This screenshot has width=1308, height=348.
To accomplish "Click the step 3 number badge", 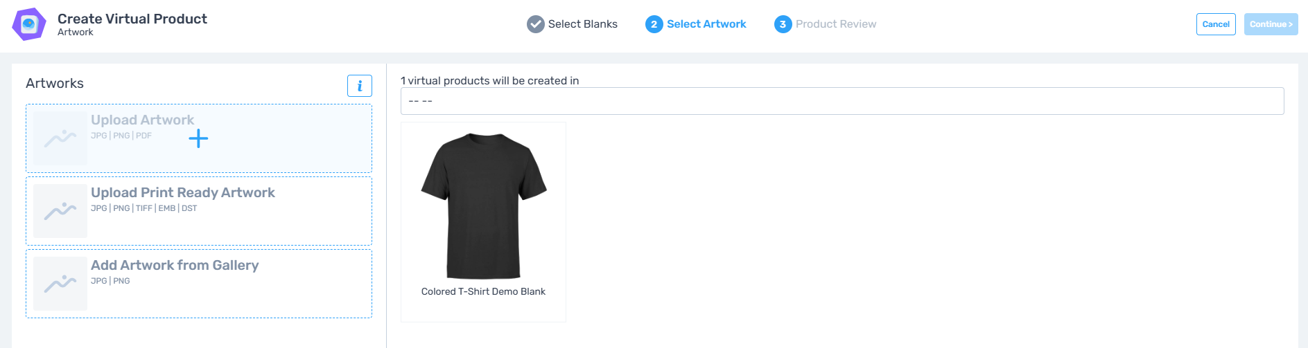I will 783,24.
